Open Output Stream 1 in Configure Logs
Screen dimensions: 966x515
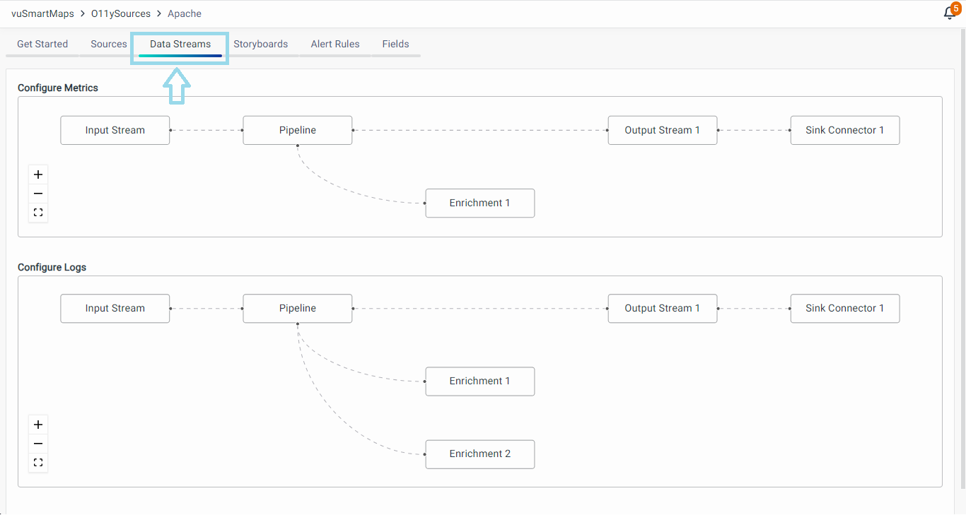pos(663,309)
